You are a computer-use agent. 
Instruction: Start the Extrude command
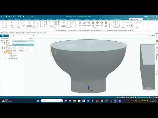[84, 23]
